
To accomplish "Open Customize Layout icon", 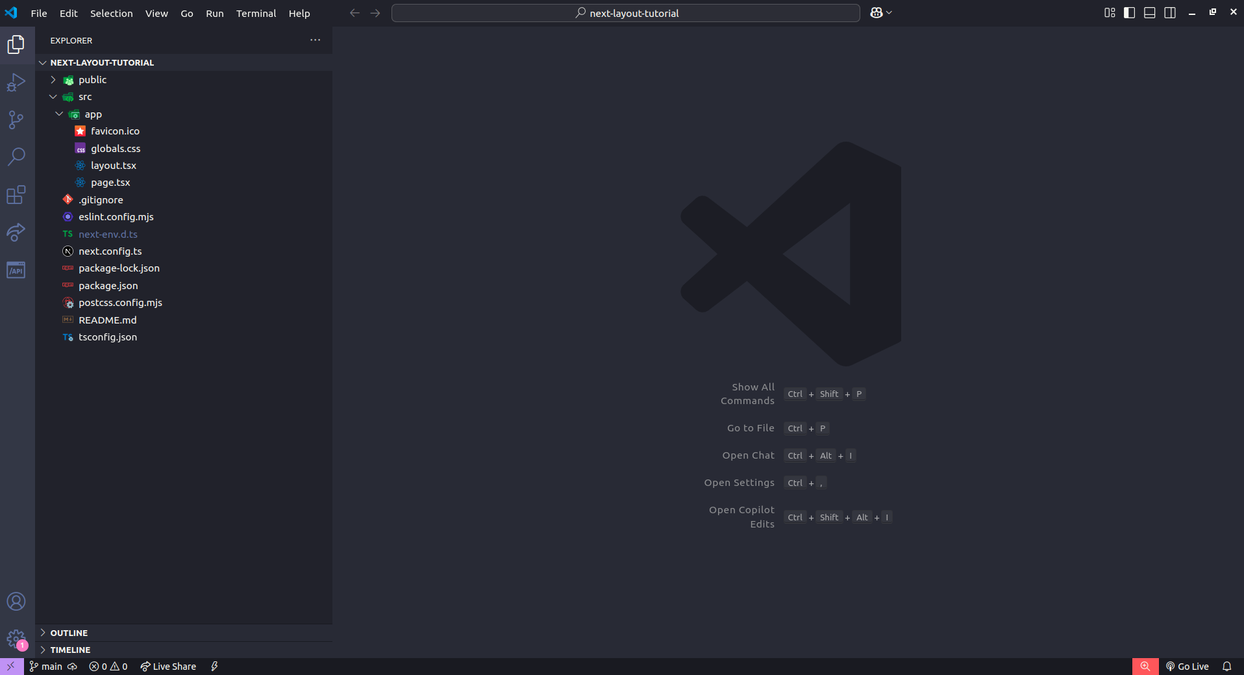I will 1110,13.
